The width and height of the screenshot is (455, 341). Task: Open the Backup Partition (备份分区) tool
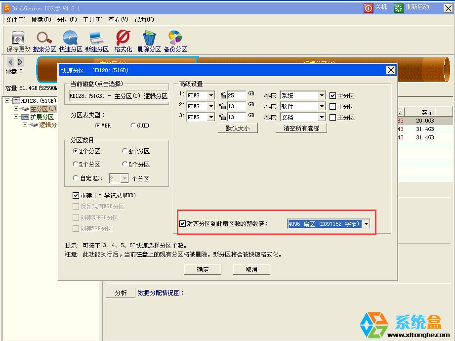pyautogui.click(x=175, y=42)
